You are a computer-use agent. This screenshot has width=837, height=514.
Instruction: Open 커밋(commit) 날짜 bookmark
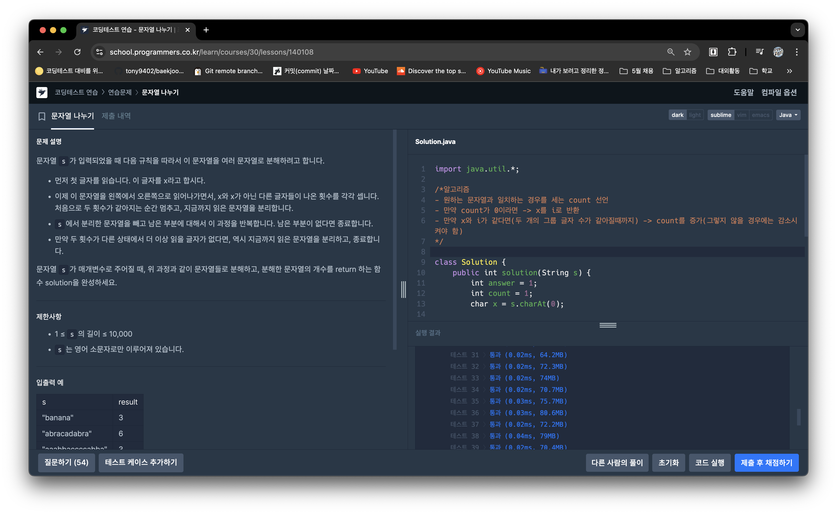point(306,71)
